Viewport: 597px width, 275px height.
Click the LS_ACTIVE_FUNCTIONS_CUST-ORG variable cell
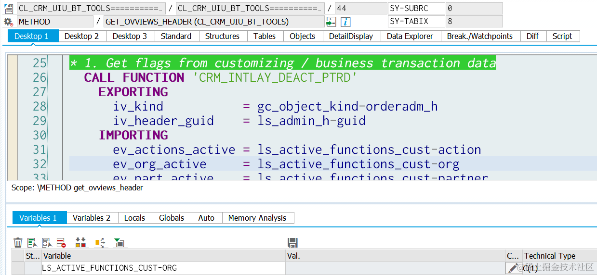[x=163, y=268]
